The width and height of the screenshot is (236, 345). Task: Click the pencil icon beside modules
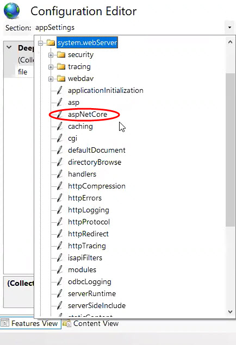click(x=60, y=269)
